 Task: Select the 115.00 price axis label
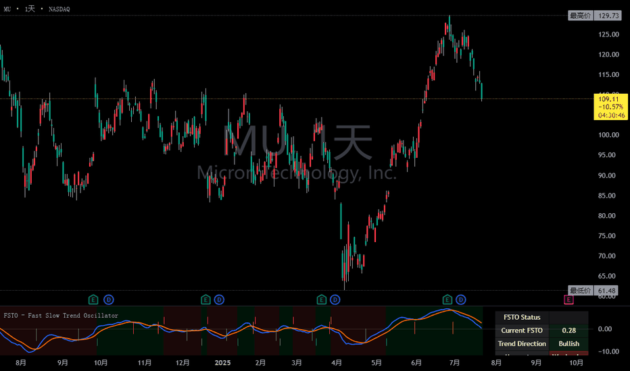608,75
